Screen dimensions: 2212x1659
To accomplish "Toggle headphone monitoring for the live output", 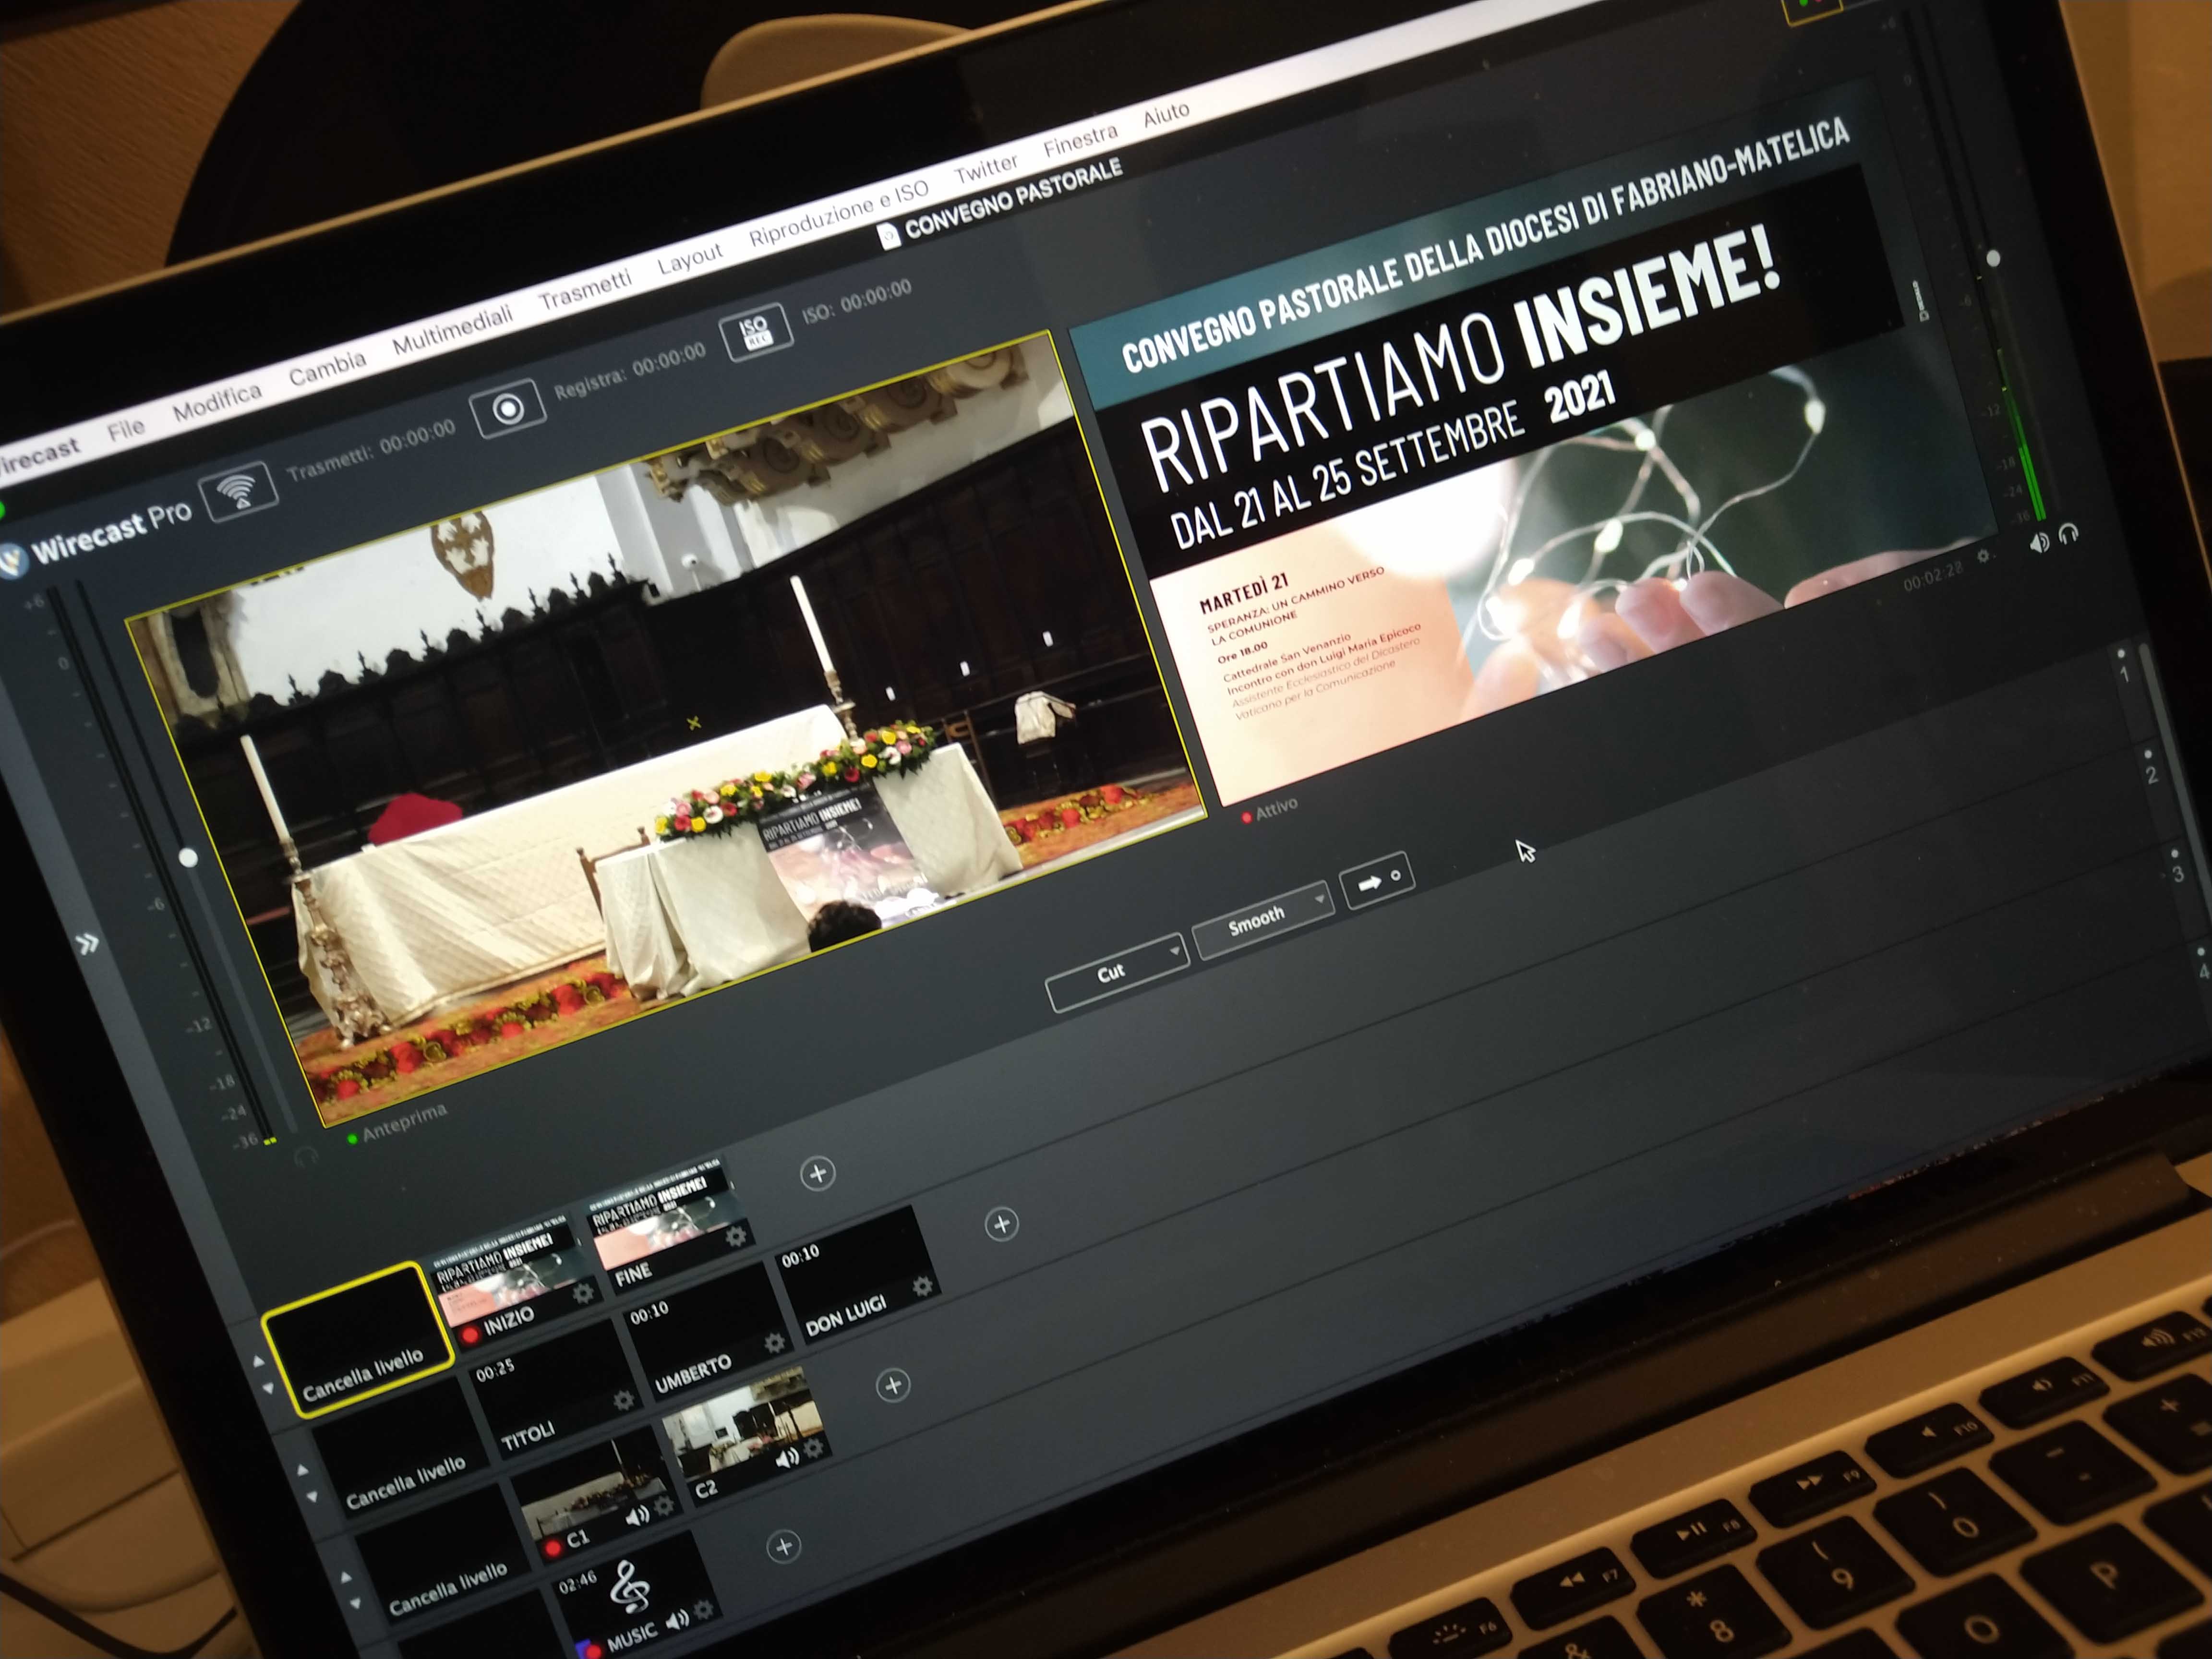I will 2068,535.
